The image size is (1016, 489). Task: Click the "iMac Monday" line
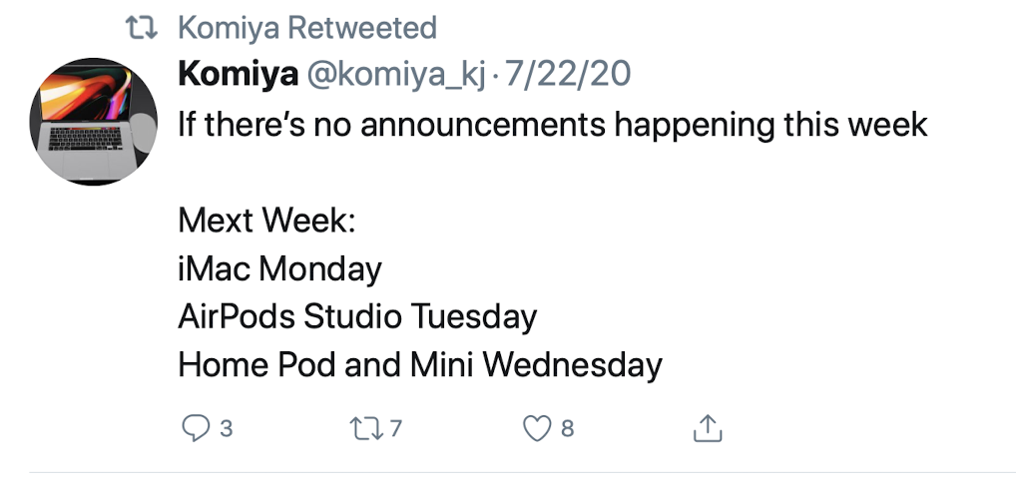pos(279,268)
